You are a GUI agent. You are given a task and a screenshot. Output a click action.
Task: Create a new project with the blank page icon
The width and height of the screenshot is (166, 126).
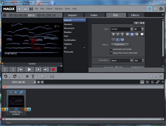(x=19, y=9)
